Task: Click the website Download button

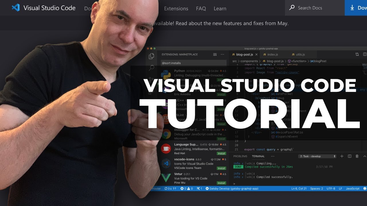Action: [356, 8]
